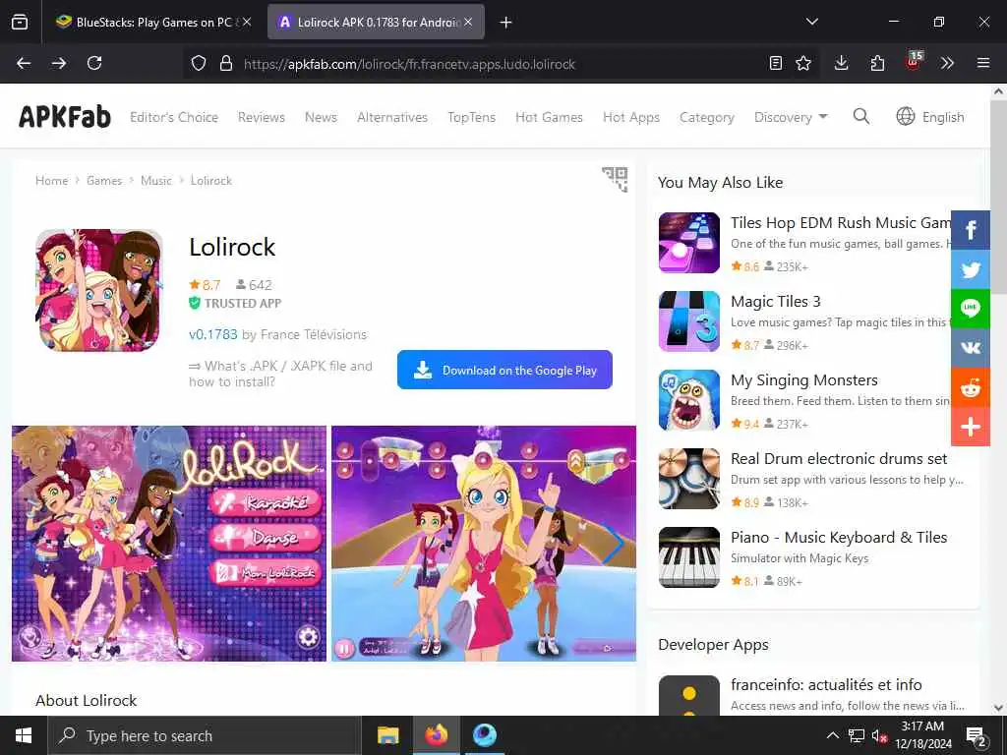Open the News menu item
Viewport: 1007px width, 755px height.
[x=322, y=117]
